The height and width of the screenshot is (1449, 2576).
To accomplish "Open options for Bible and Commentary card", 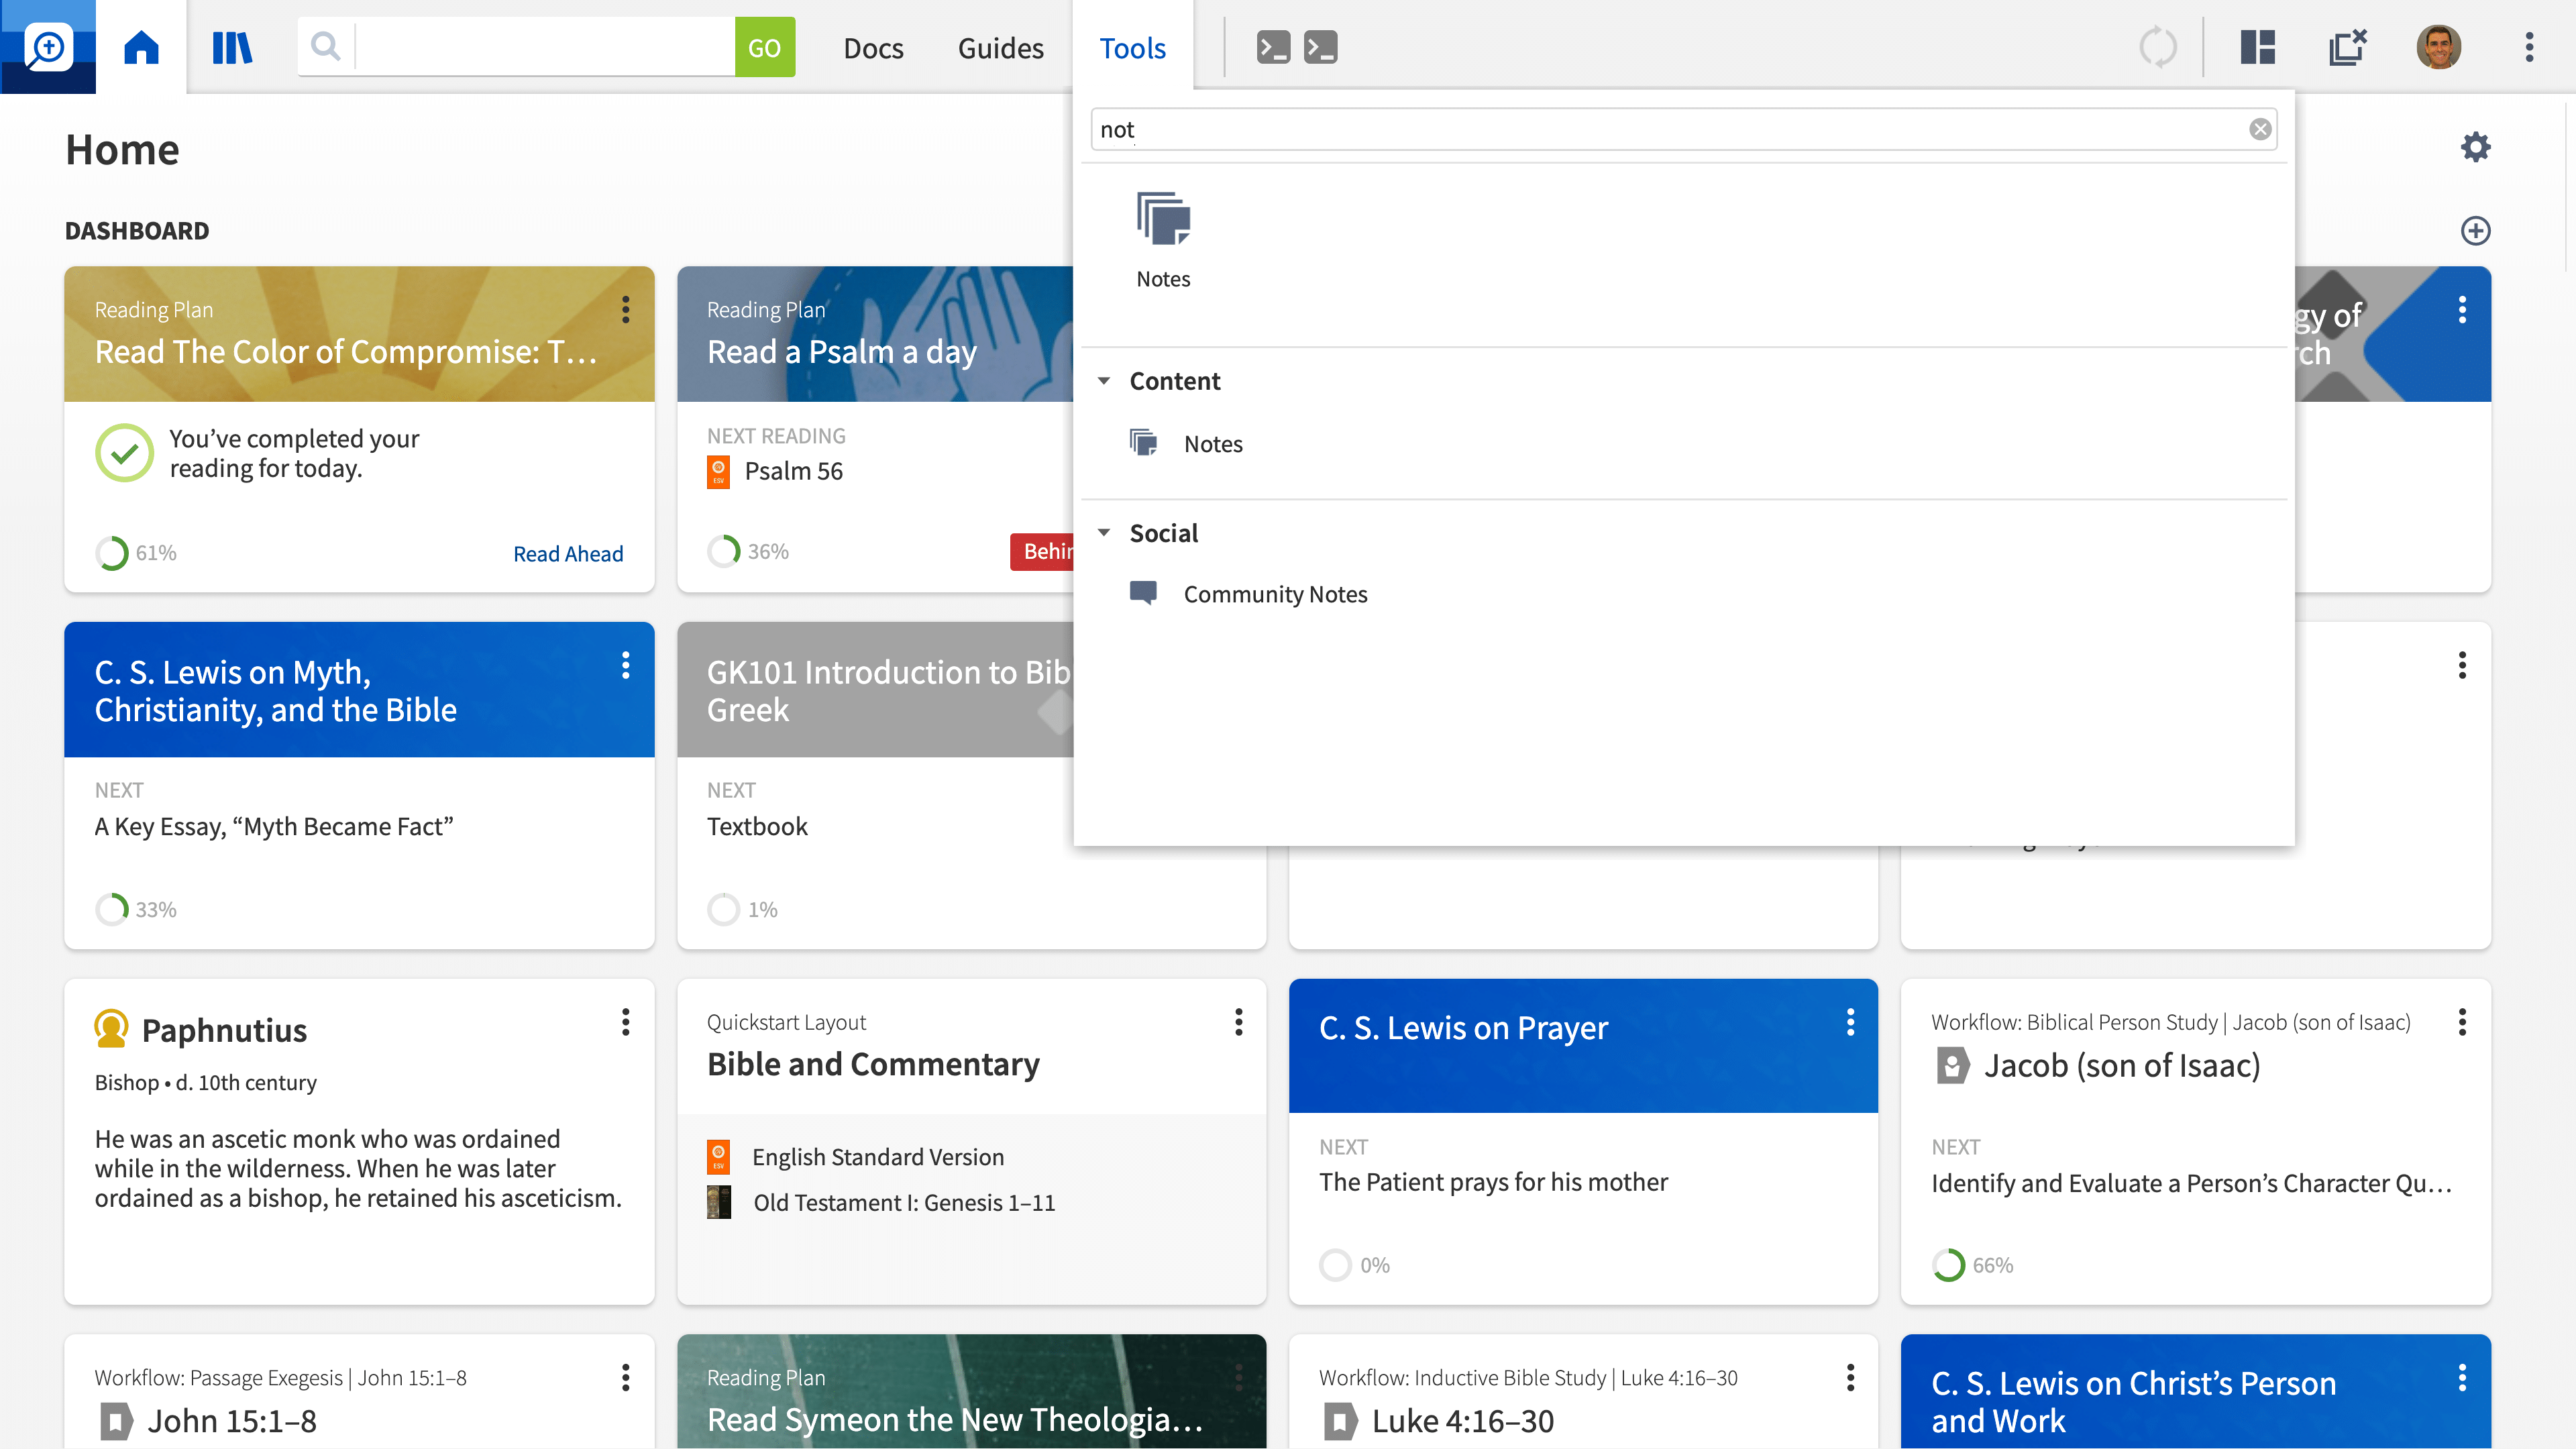I will [x=1238, y=1022].
